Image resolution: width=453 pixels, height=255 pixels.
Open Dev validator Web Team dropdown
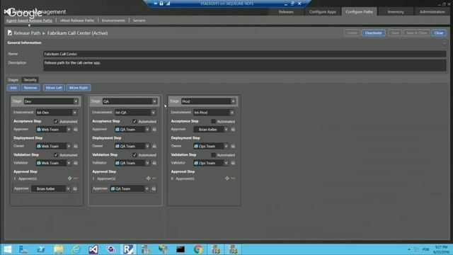pyautogui.click(x=69, y=163)
